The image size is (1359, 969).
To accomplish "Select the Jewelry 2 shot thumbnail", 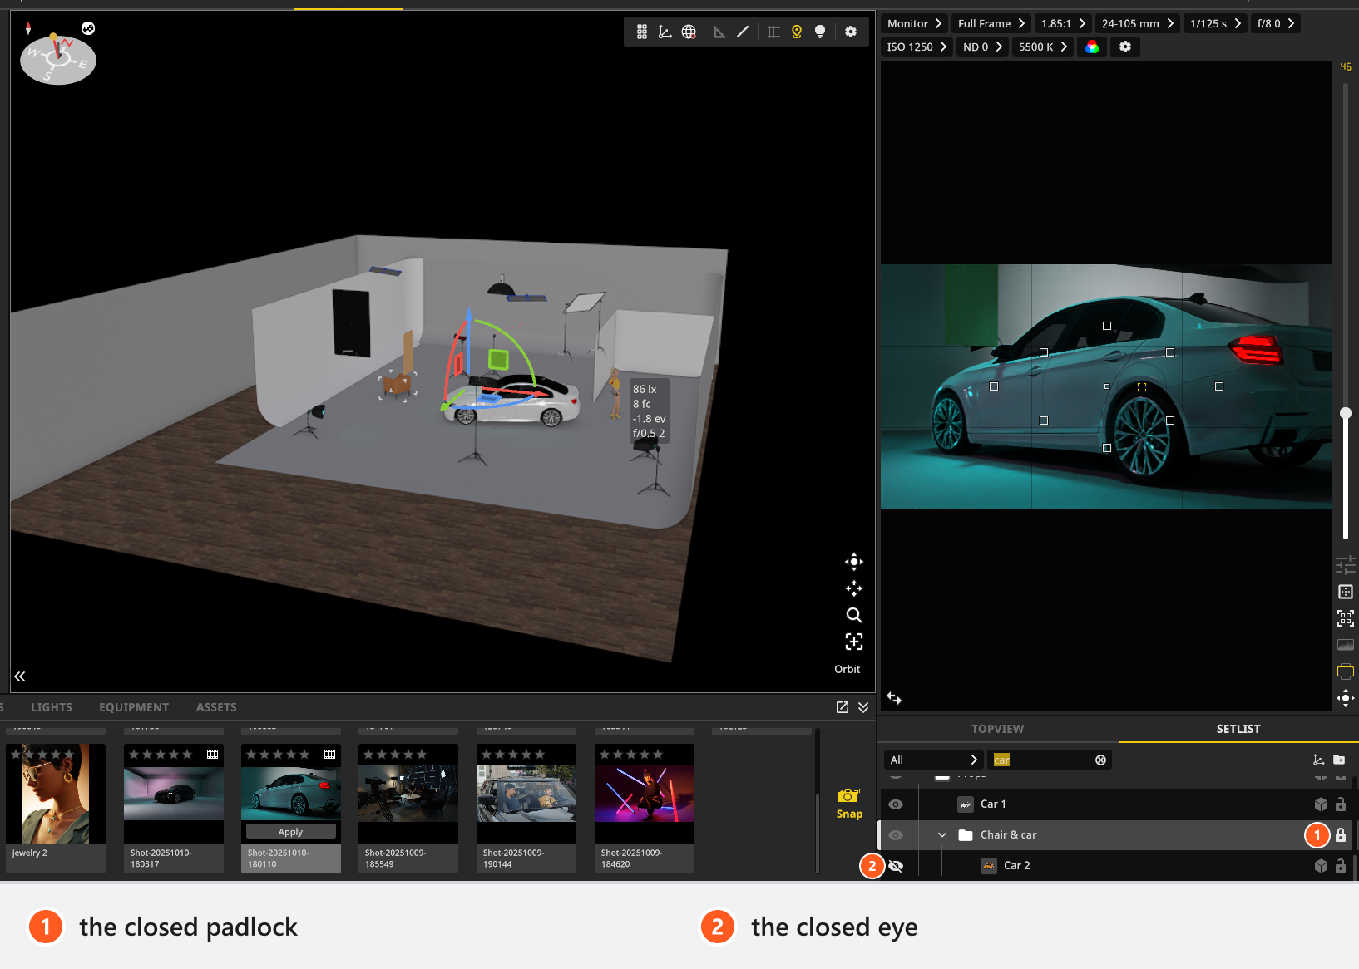I will point(56,808).
